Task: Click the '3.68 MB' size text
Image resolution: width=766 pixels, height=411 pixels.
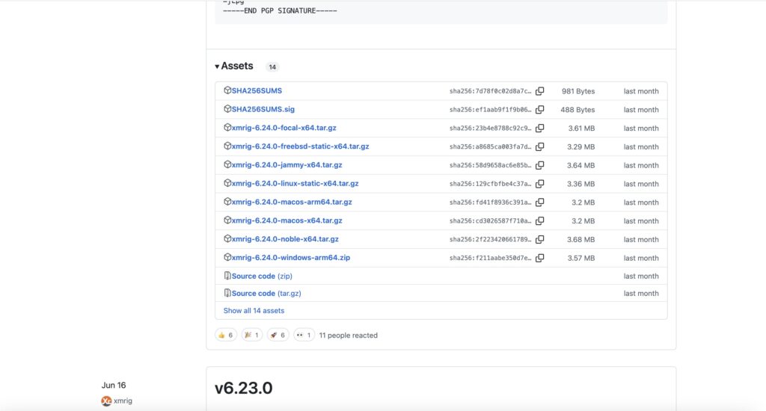Action: [x=580, y=240]
